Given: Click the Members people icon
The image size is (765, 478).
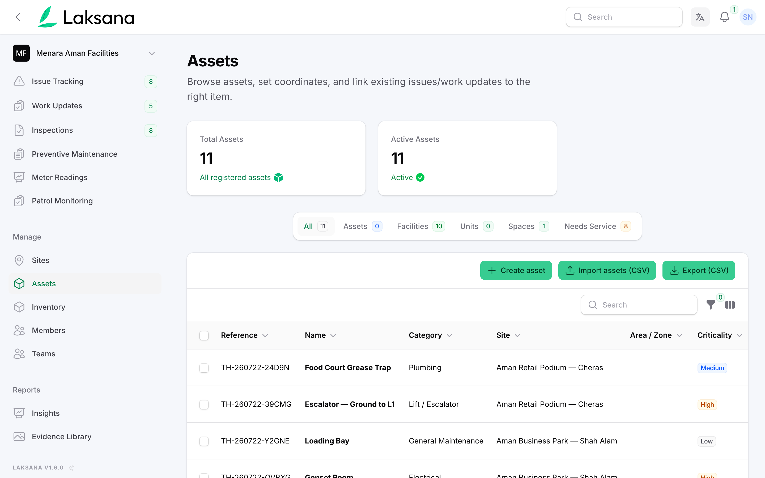Looking at the screenshot, I should 19,330.
